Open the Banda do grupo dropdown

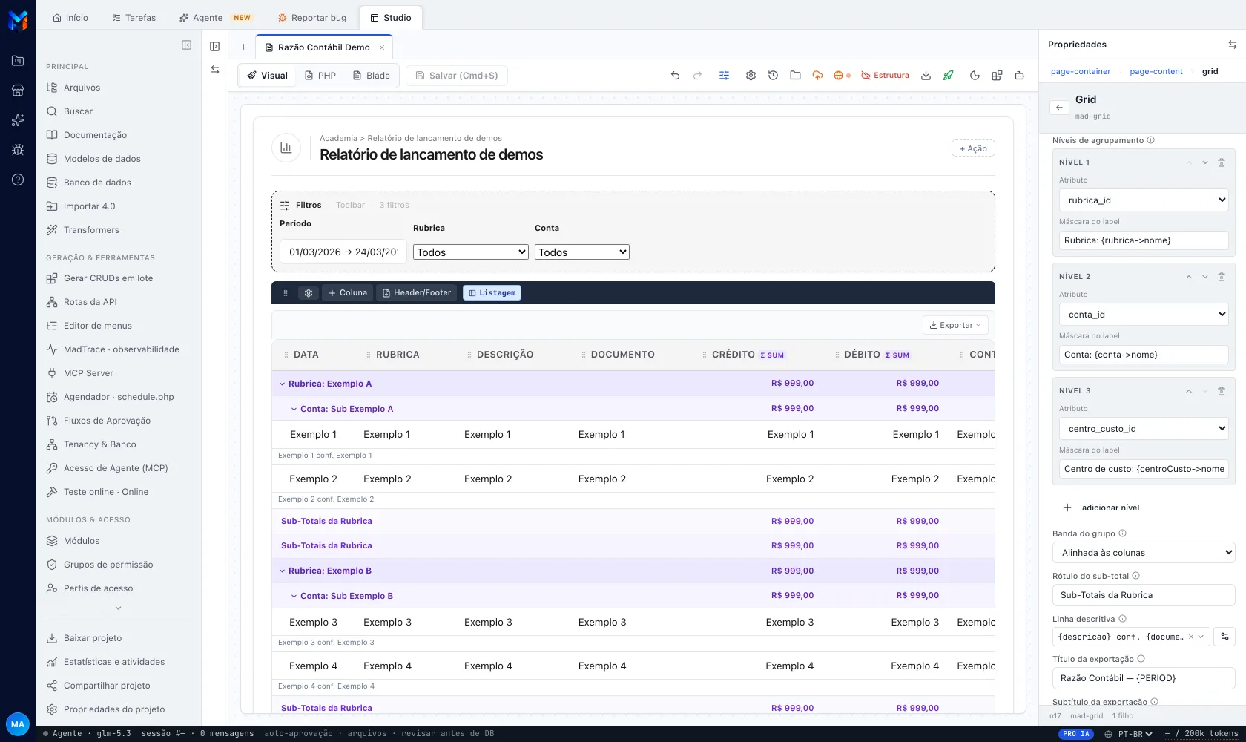[1144, 553]
